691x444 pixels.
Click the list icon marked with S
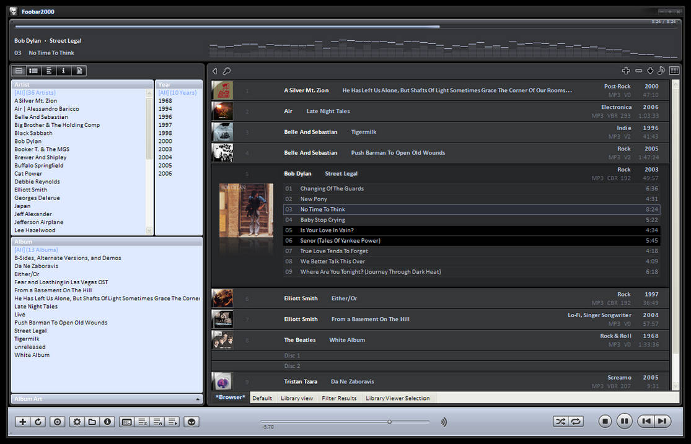coord(143,422)
